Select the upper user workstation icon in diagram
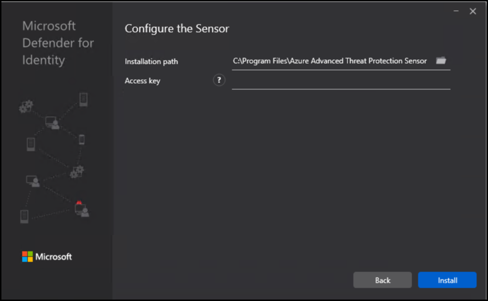Viewport: 488px width, 301px height. click(53, 123)
